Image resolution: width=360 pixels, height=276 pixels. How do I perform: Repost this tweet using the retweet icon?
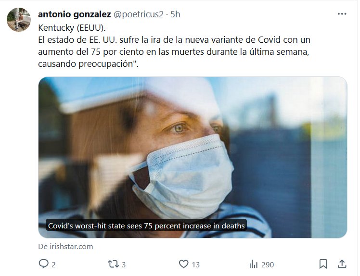point(114,264)
